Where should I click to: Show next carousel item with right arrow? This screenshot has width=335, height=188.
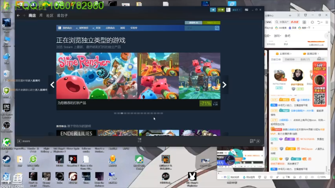[x=225, y=85]
